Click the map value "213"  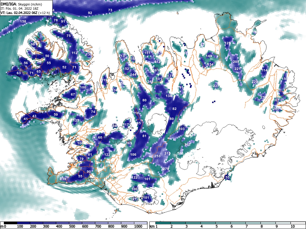click(x=121, y=56)
